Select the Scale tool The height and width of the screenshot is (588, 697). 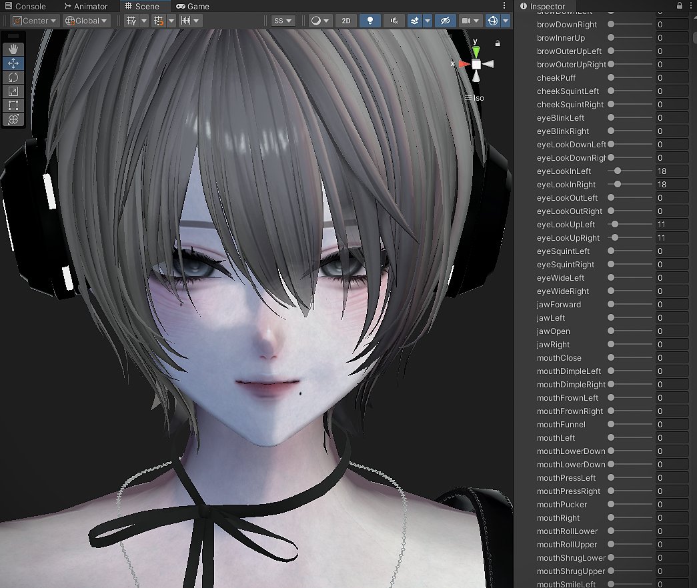click(x=13, y=91)
